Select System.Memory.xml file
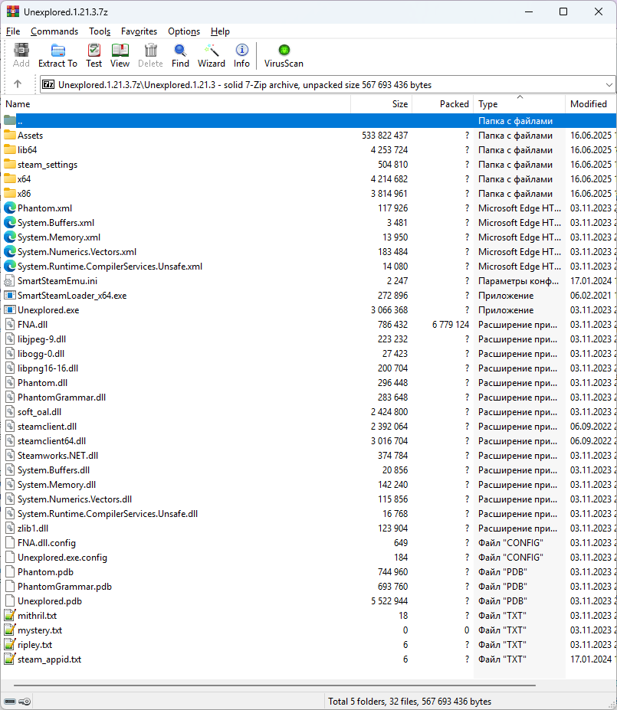 point(59,237)
